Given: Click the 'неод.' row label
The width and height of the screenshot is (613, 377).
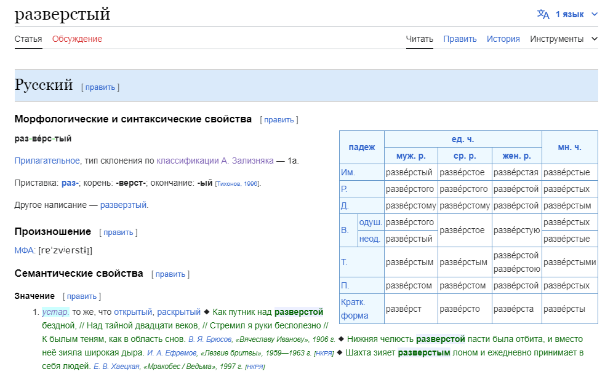Looking at the screenshot, I should pos(370,239).
